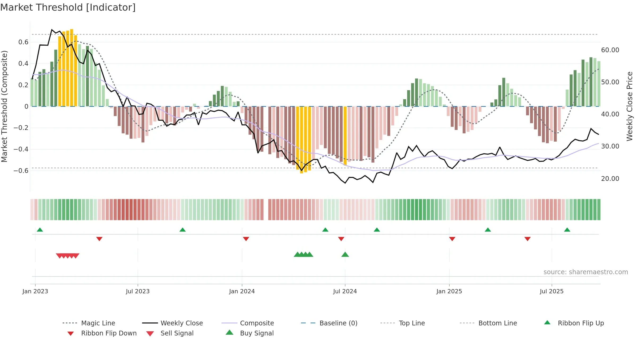Toggle the Buy Signal legend entry

(x=249, y=333)
